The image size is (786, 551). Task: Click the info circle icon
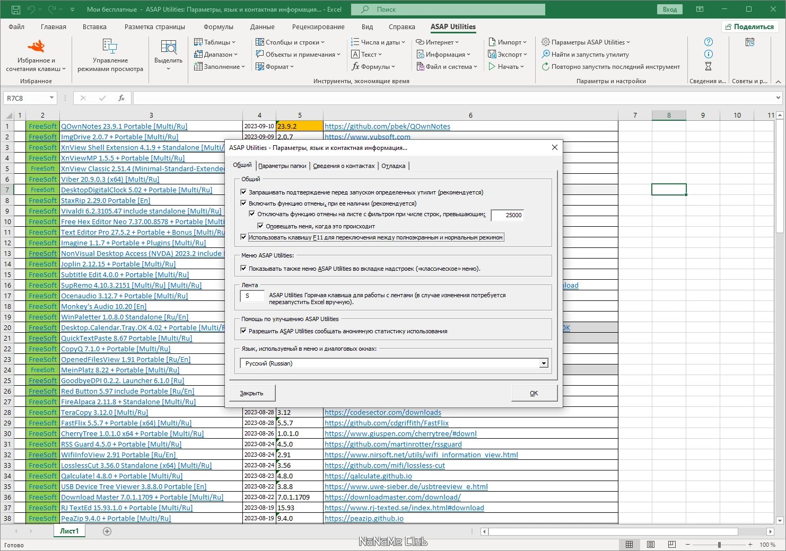[708, 55]
